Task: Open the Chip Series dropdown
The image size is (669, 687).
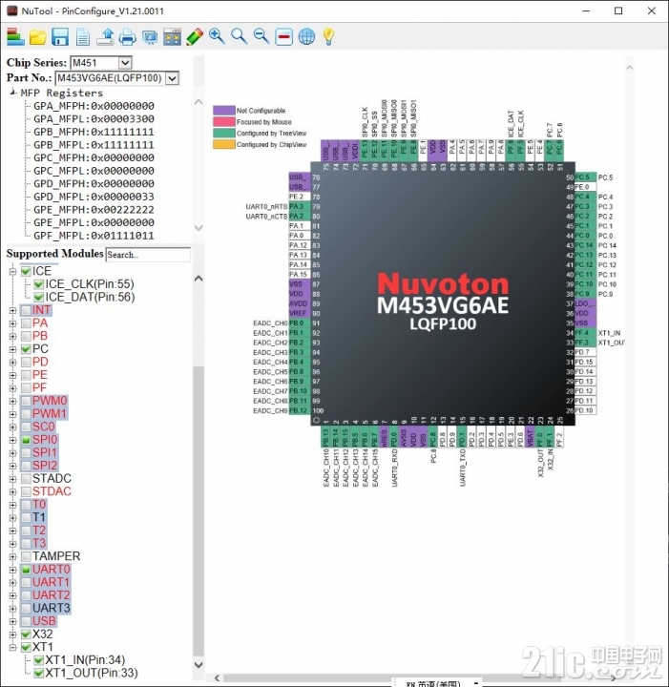Action: coord(125,63)
